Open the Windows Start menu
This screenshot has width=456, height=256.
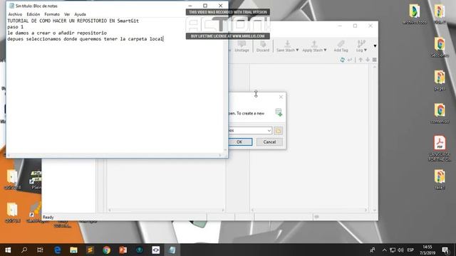[8, 250]
